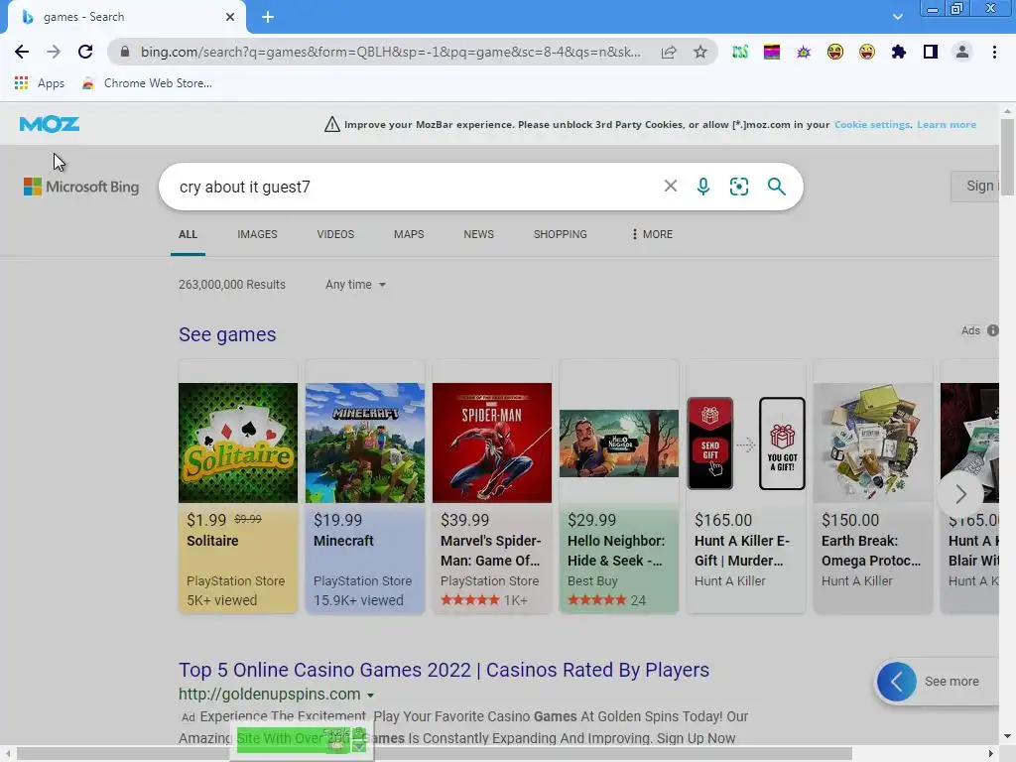The height and width of the screenshot is (762, 1016).
Task: Click the horizontal scrollbar at bottom
Action: click(435, 754)
